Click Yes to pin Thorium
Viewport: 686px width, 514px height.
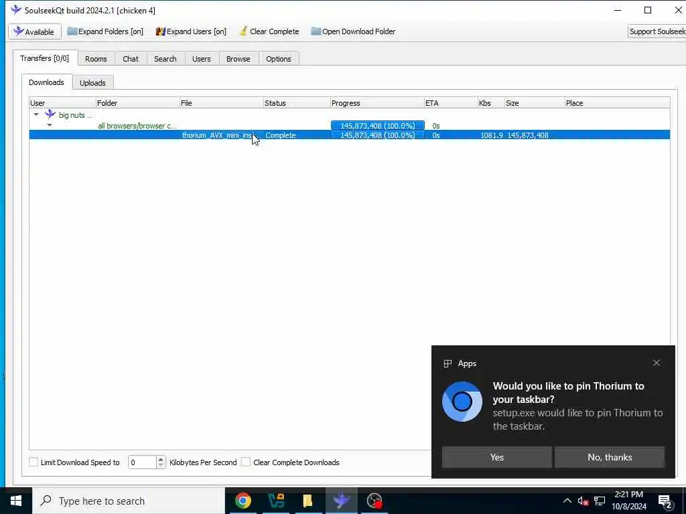(x=496, y=457)
